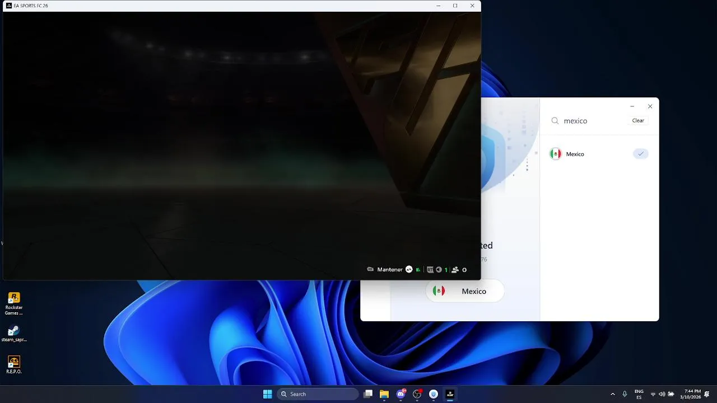Click the search magnifier icon in VPN

click(x=555, y=121)
